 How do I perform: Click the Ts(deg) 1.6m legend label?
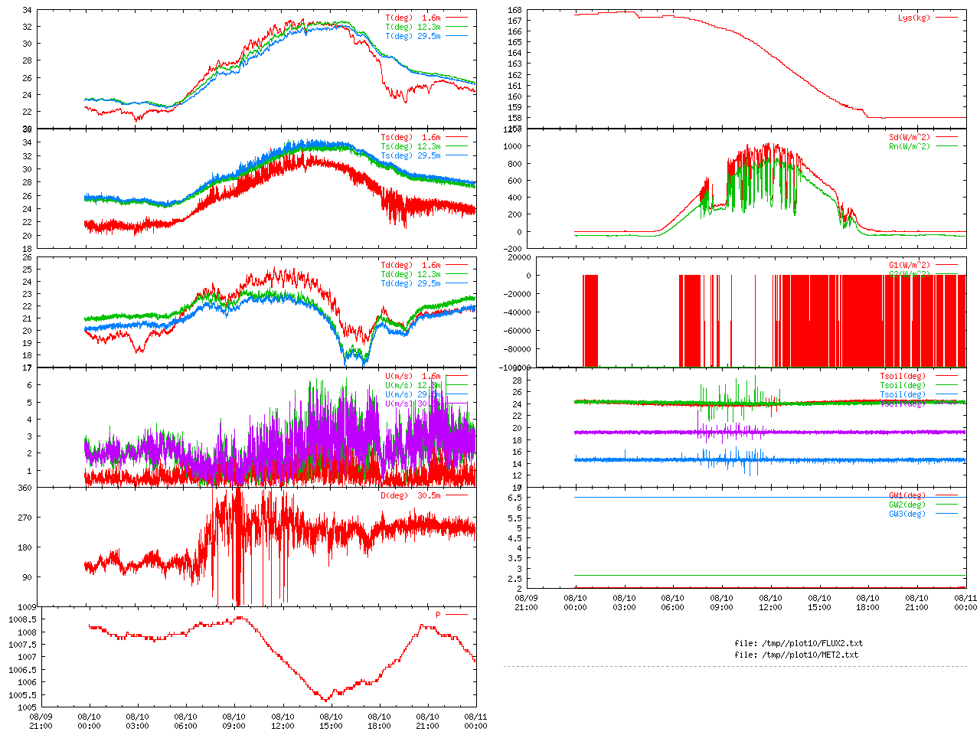[x=410, y=138]
